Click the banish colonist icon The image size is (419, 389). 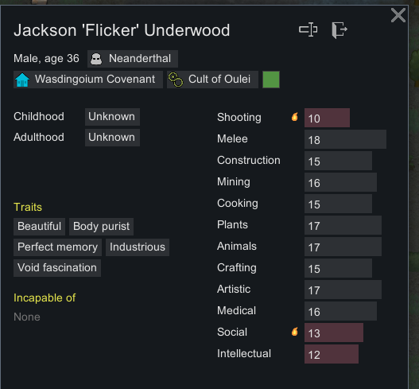[x=339, y=30]
